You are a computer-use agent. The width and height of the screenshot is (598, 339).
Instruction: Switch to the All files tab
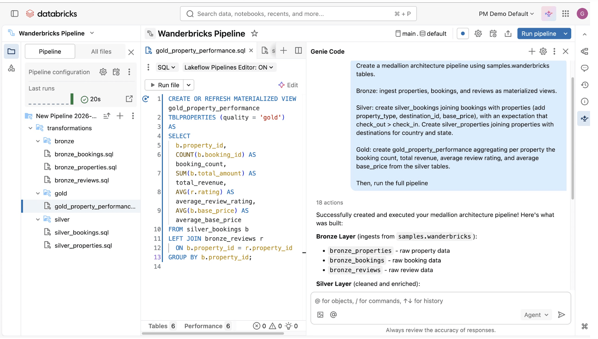coord(101,51)
